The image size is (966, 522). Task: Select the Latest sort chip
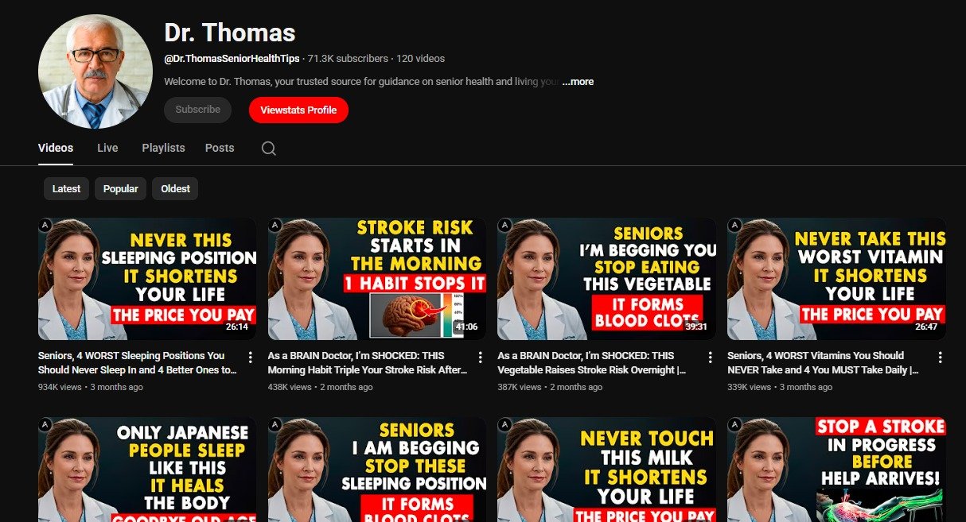coord(66,188)
